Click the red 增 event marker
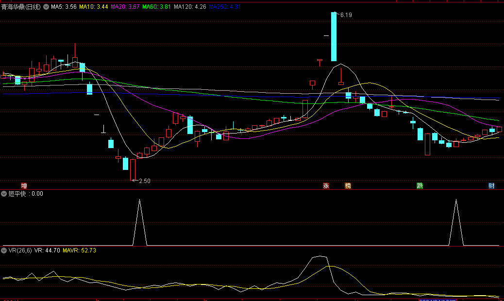 [24, 185]
